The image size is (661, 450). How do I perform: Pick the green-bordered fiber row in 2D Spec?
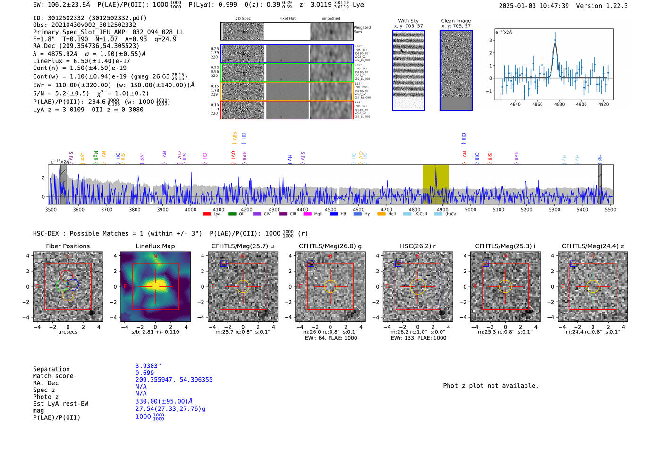[x=287, y=72]
